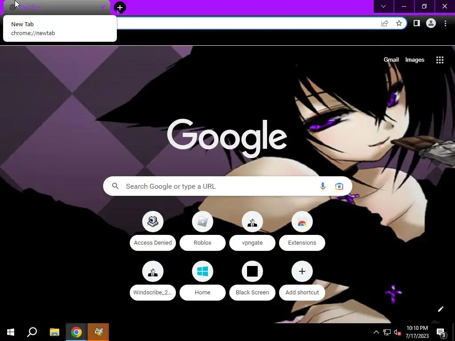Share this page icon in address bar
Viewport: 455px width, 341px height.
[385, 23]
